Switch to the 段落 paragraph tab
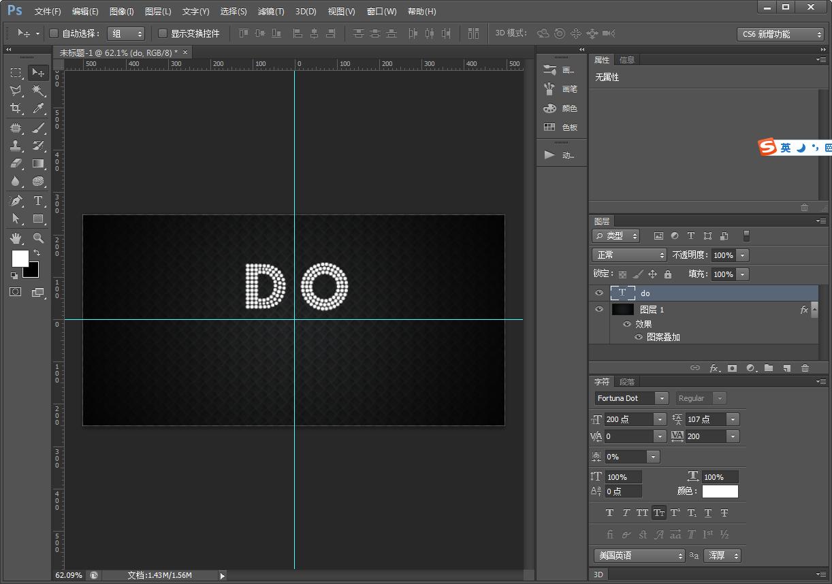 627,382
